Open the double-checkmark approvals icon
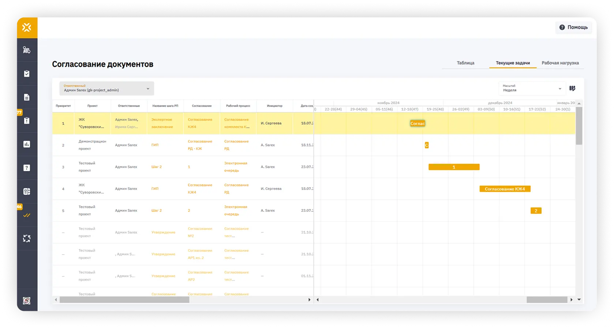 click(x=27, y=215)
